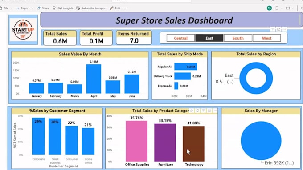This screenshot has width=303, height=170.
Task: Click the April sales bar
Action: (x=94, y=79)
